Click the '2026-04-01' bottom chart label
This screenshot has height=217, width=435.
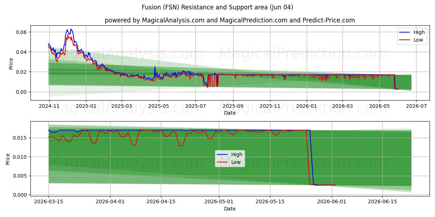point(110,202)
